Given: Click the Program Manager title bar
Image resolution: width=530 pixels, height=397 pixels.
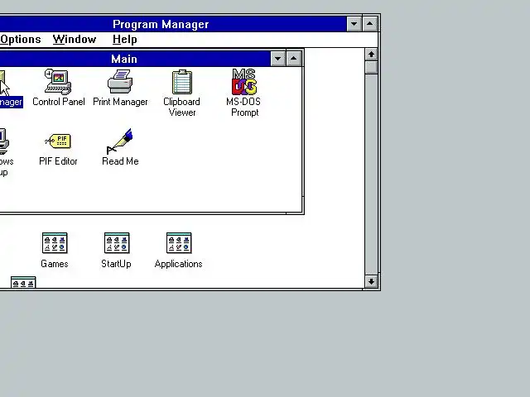Looking at the screenshot, I should tap(173, 24).
